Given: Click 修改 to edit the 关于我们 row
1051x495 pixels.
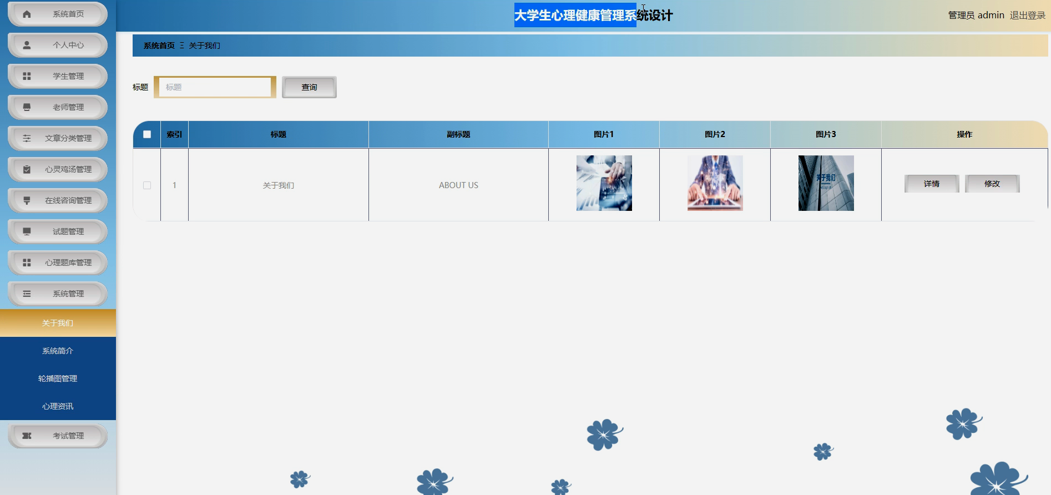Looking at the screenshot, I should [x=992, y=184].
